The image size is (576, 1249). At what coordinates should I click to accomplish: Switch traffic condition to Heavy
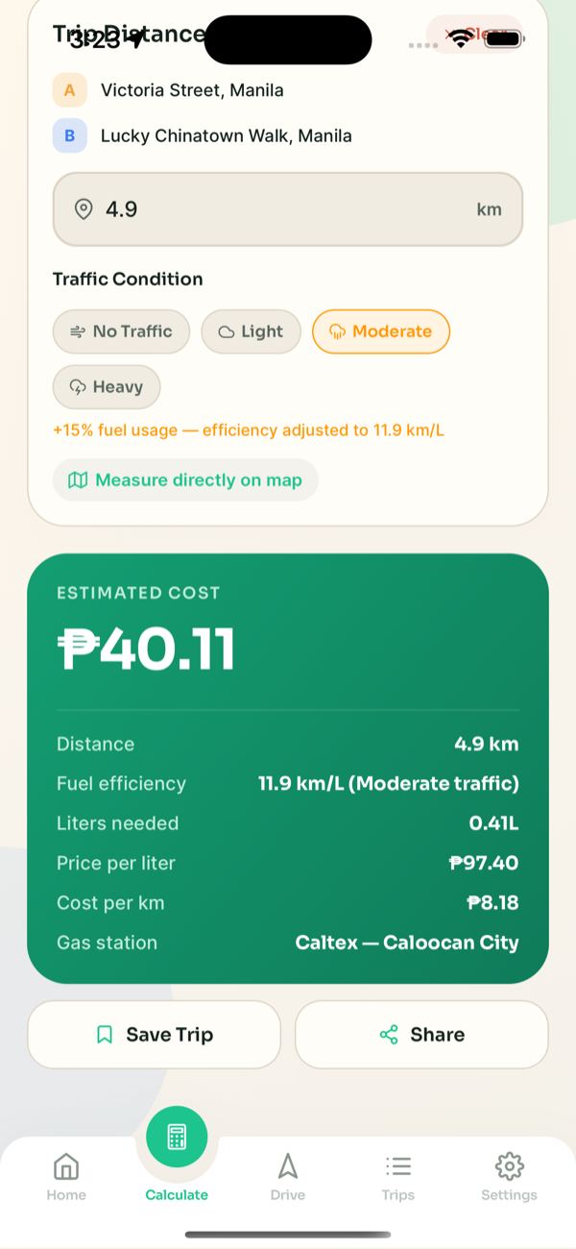107,387
